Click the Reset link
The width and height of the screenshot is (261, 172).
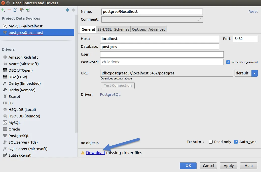[x=253, y=12]
